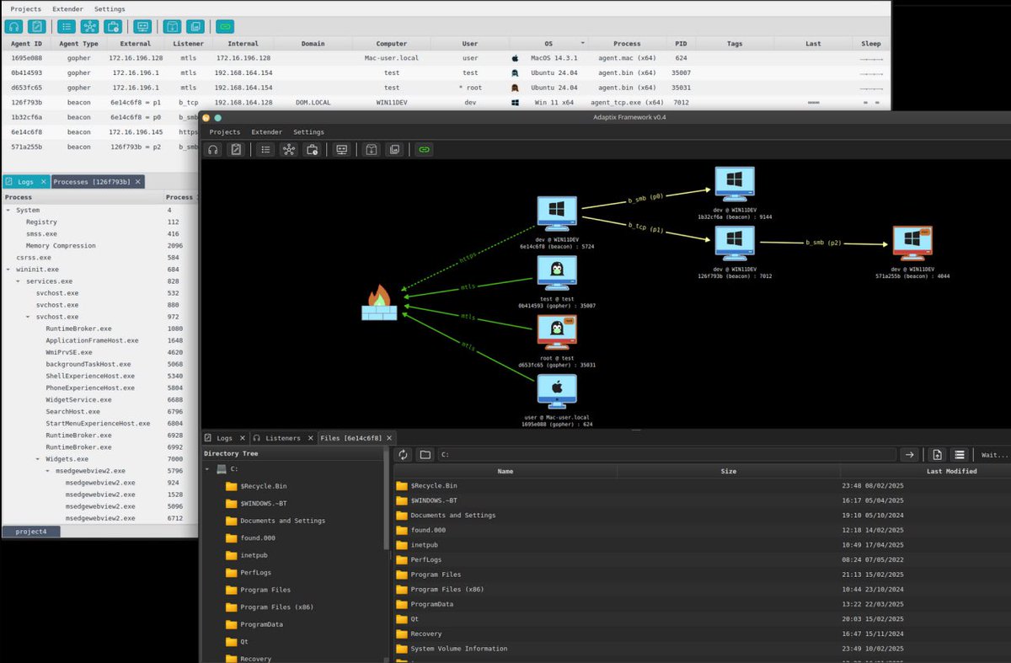Click link icon in back window toolbar
Image resolution: width=1011 pixels, height=663 pixels.
click(x=225, y=26)
